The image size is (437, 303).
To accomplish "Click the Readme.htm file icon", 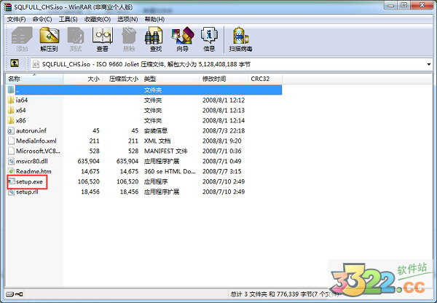I will point(11,171).
